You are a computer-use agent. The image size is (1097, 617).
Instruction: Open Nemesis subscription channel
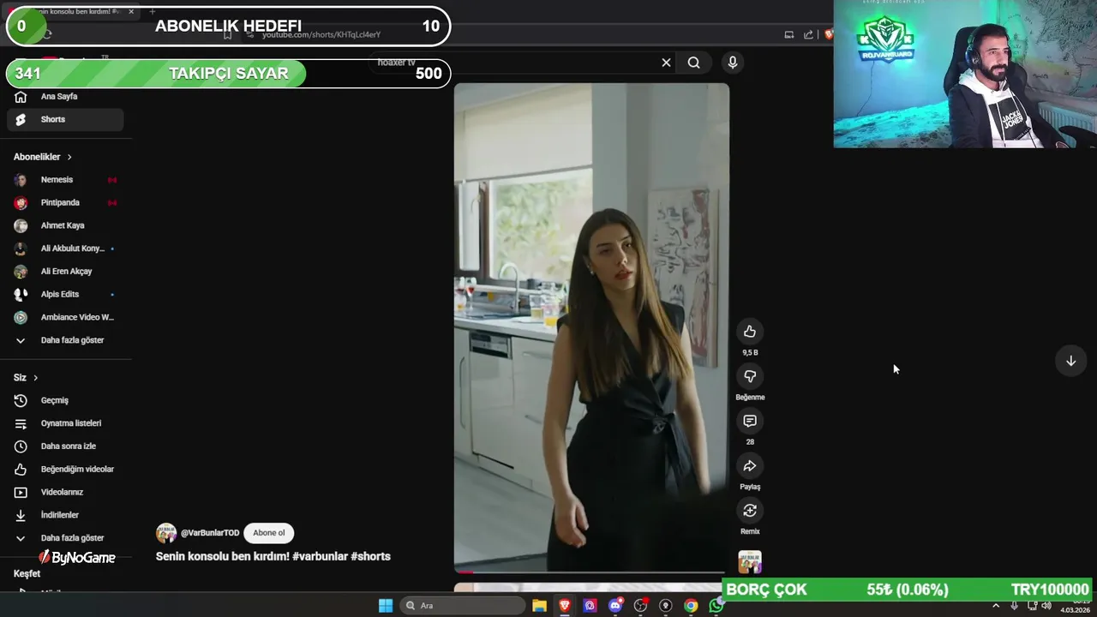[x=65, y=180]
